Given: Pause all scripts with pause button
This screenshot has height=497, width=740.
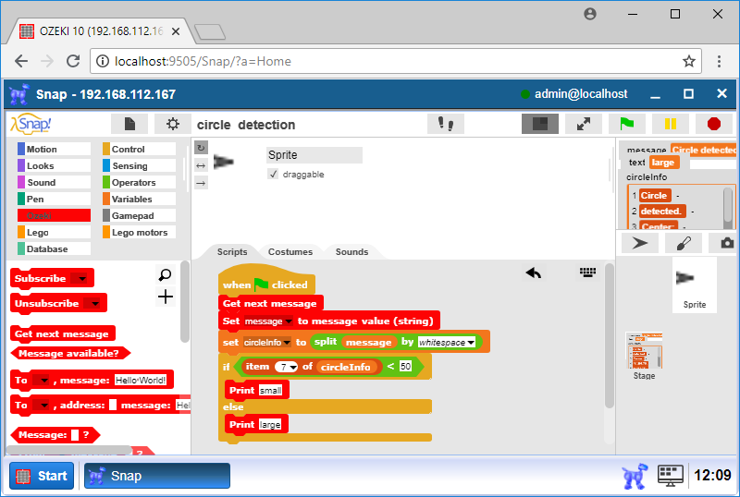Looking at the screenshot, I should pos(670,124).
